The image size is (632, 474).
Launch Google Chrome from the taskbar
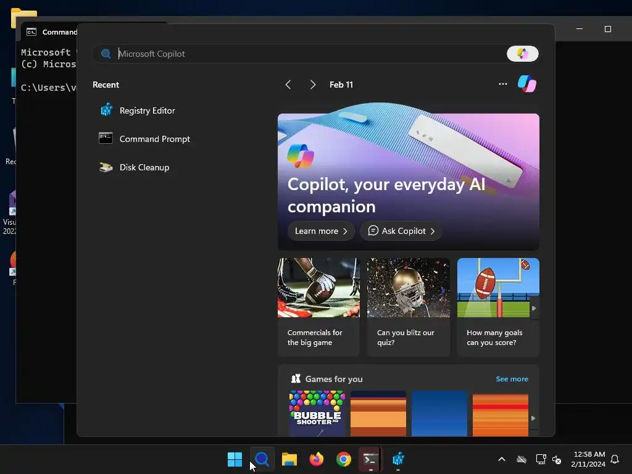click(344, 459)
